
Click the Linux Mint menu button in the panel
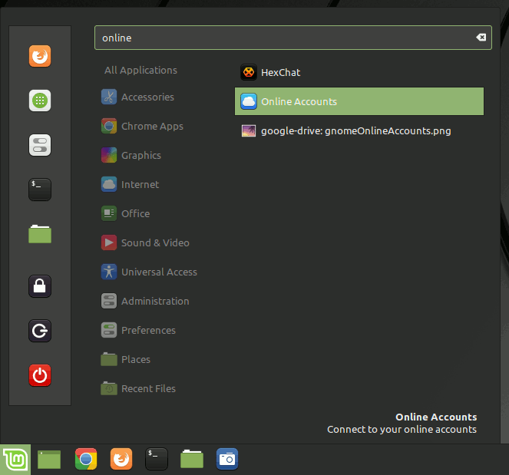point(15,460)
